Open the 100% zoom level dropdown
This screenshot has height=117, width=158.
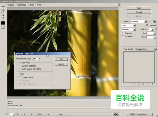click(14, 114)
